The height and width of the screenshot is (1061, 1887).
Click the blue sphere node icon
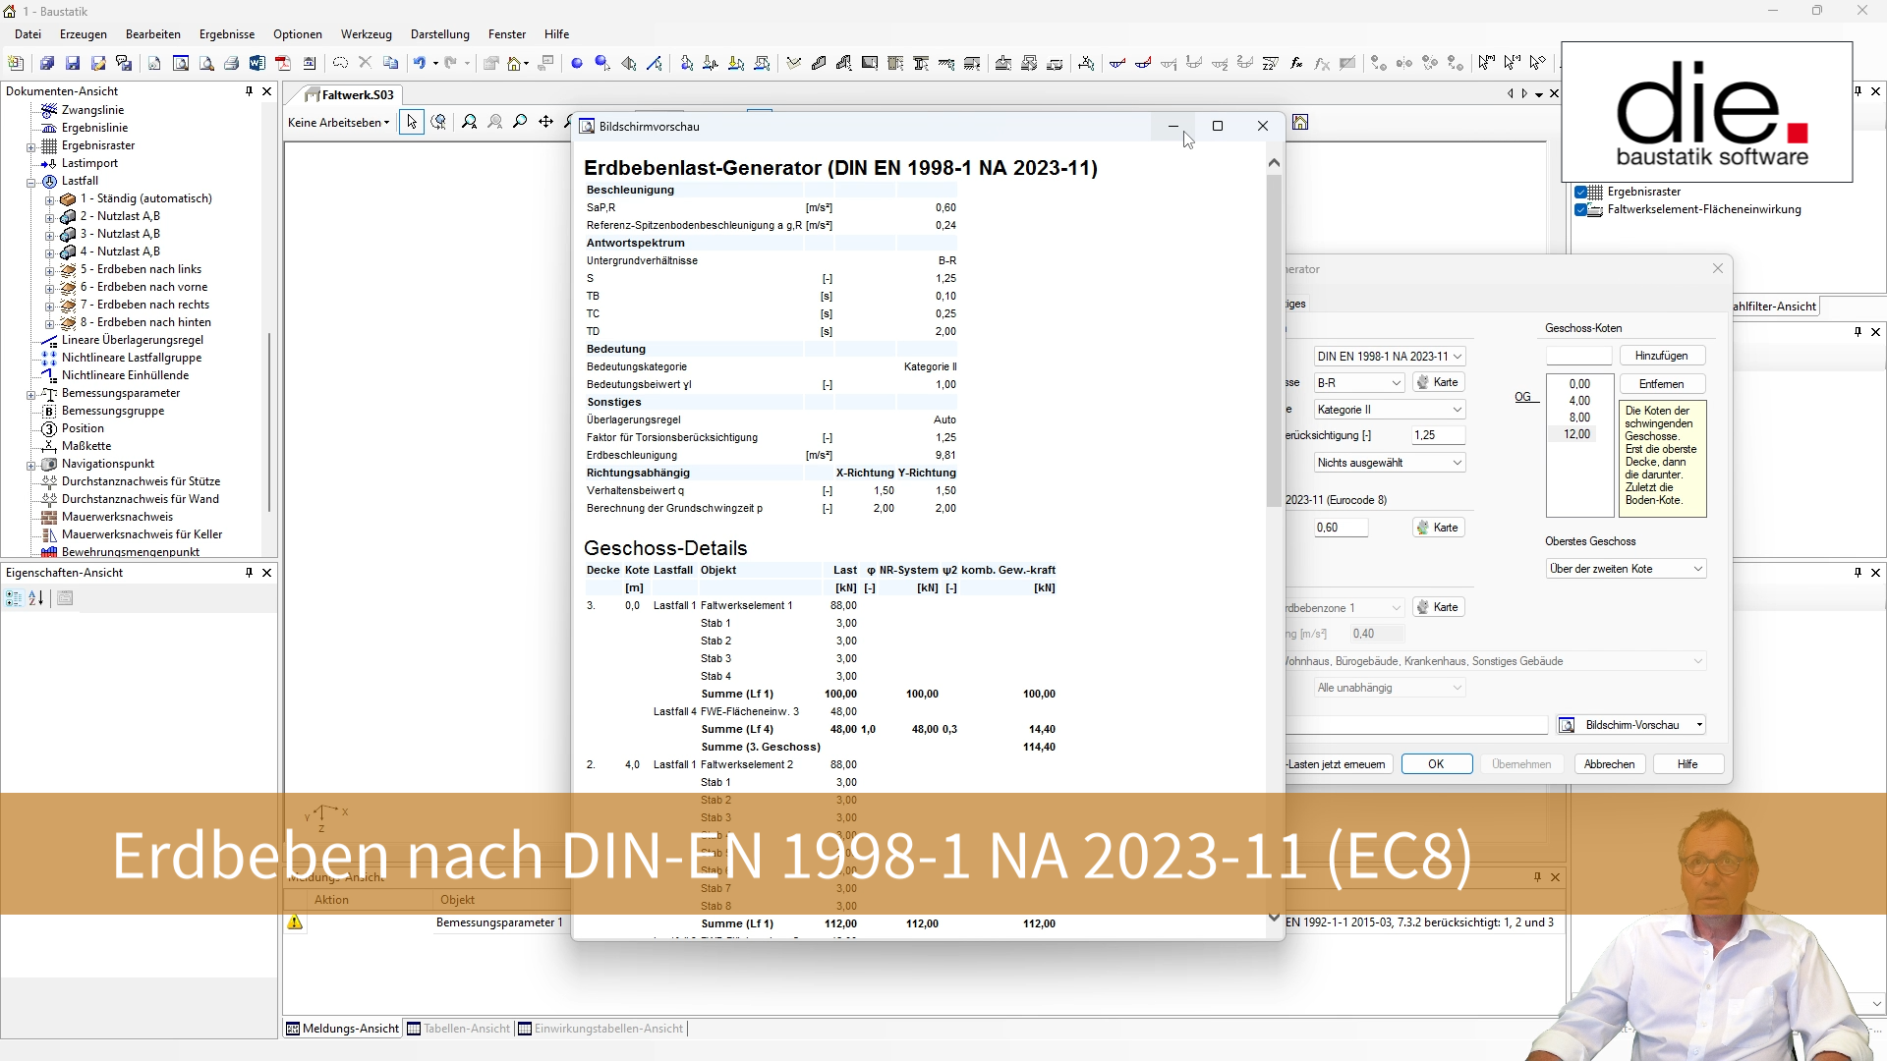click(577, 63)
